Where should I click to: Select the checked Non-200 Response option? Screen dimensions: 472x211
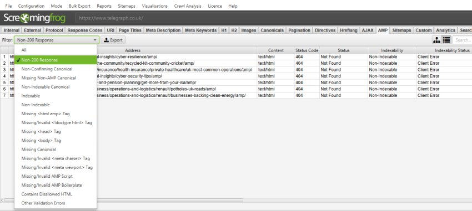pyautogui.click(x=56, y=60)
